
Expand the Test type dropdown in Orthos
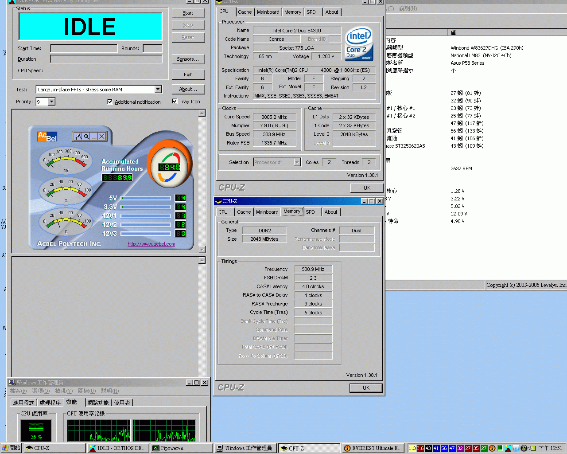click(x=158, y=89)
